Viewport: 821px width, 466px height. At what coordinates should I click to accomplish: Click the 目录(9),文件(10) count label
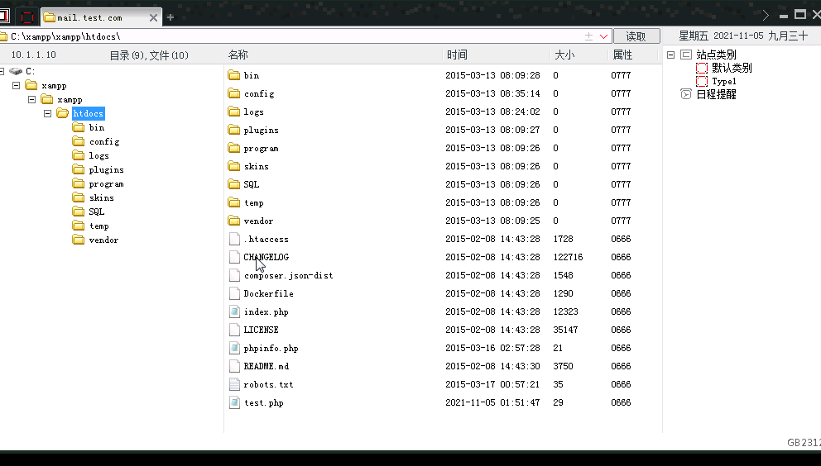tap(149, 55)
